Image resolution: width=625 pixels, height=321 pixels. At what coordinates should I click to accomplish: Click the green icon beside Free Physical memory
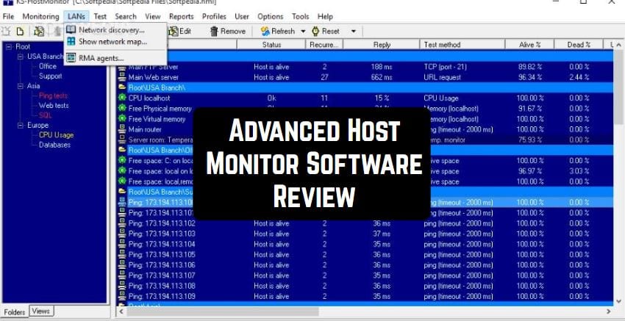(x=122, y=108)
